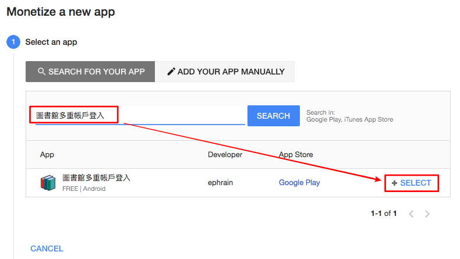Click the CANCEL link
Image resolution: width=460 pixels, height=259 pixels.
point(47,249)
